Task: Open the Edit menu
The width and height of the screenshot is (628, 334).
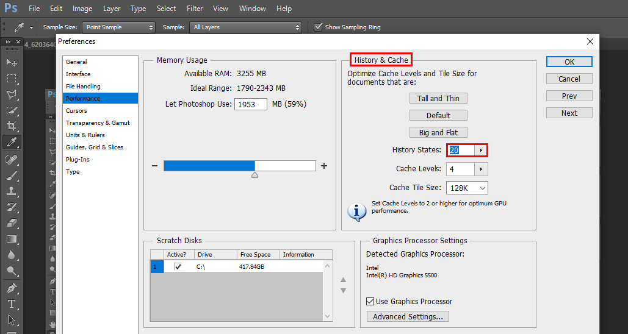Action: pos(56,9)
